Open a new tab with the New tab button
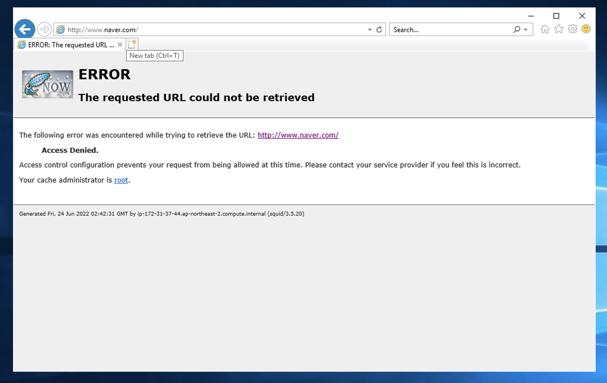Image resolution: width=607 pixels, height=383 pixels. tap(132, 44)
